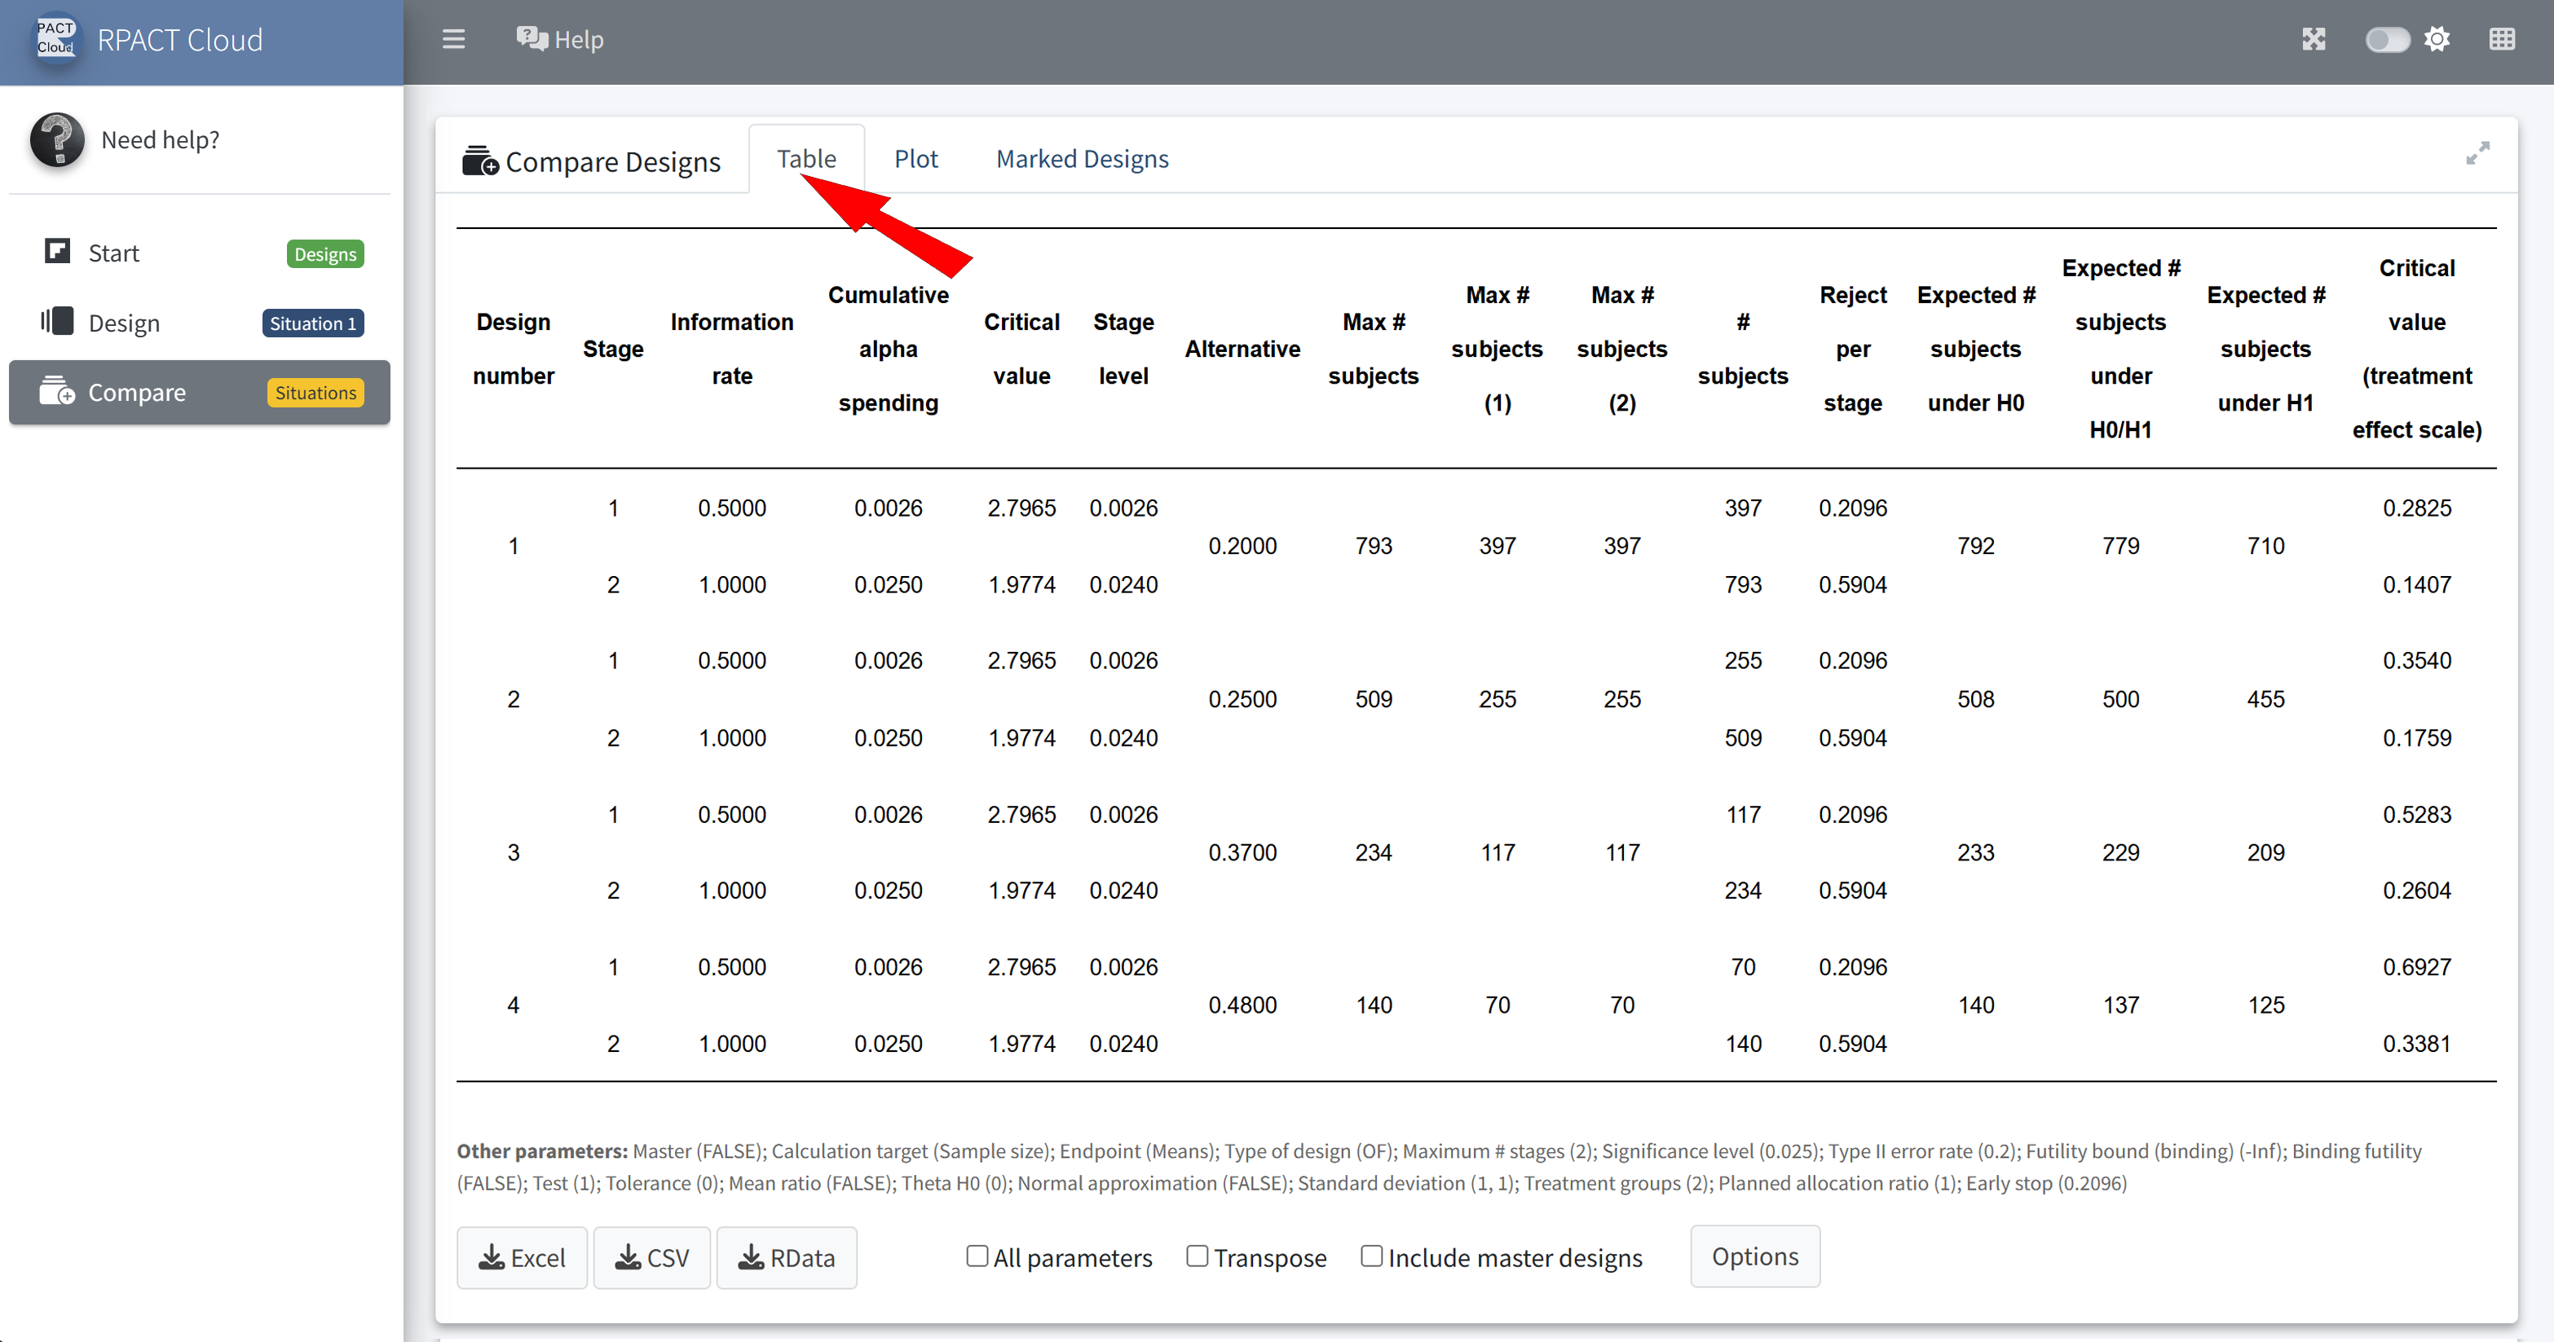Click the hamburger sidebar toggle icon
Viewport: 2554px width, 1342px height.
click(453, 40)
